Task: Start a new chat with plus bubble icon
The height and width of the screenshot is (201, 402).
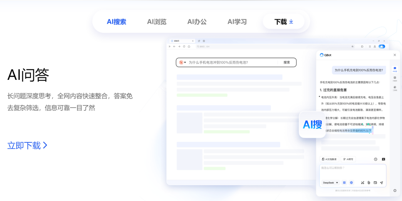Action: [383, 159]
